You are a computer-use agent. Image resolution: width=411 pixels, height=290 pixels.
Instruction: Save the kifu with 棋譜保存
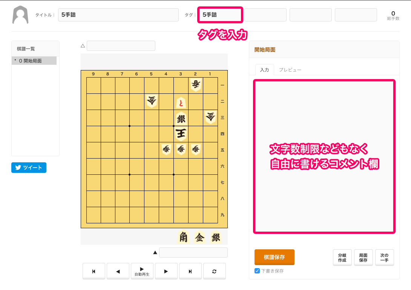coord(274,257)
